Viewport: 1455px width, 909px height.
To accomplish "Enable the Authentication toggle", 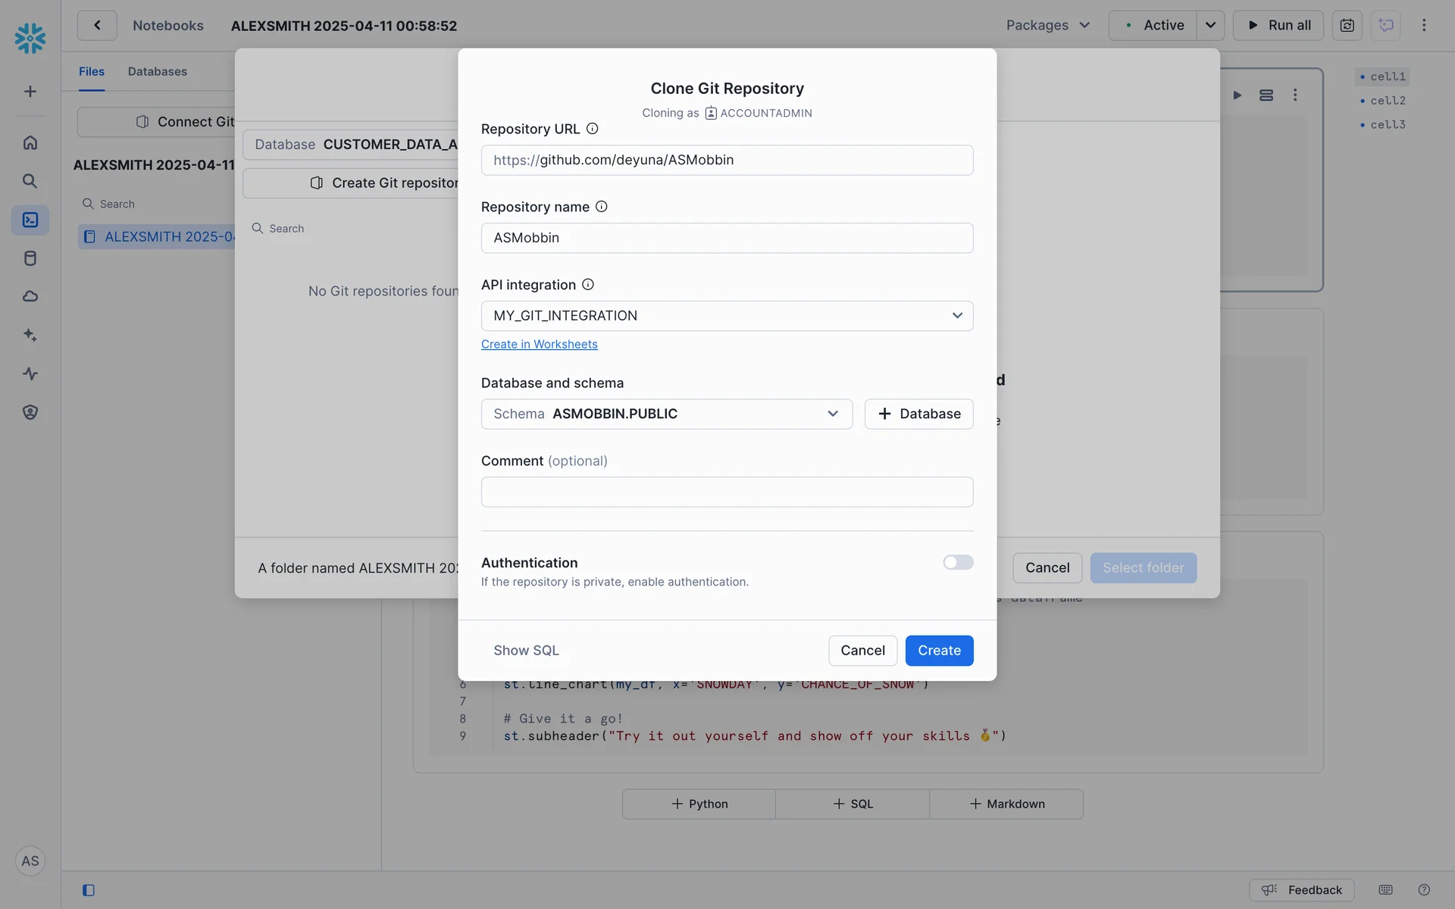I will pos(958,562).
